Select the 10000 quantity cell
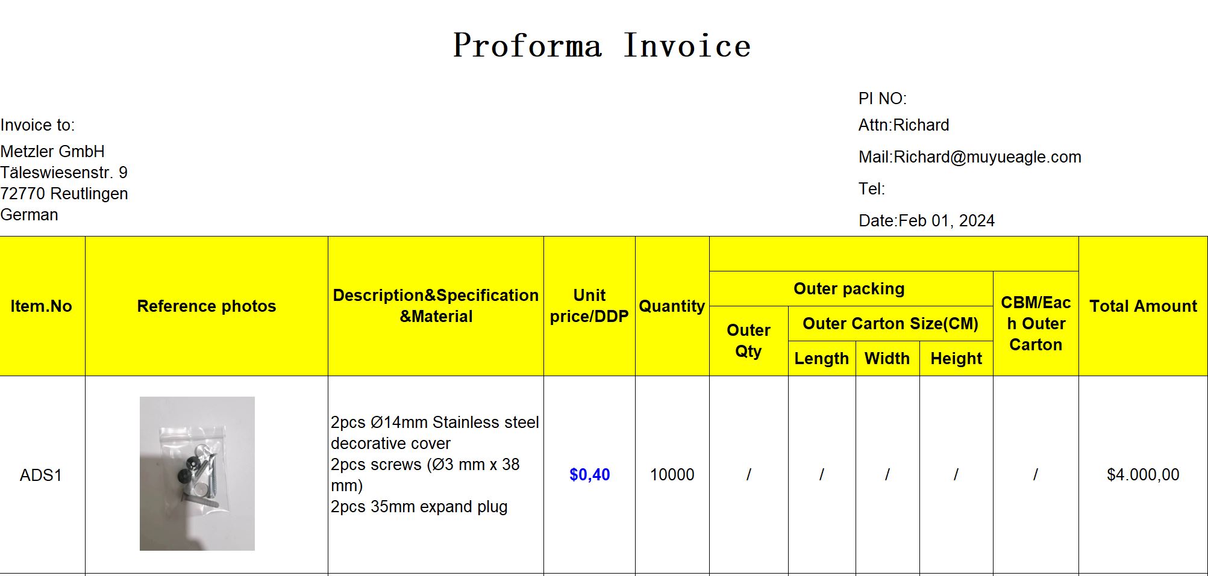This screenshot has width=1208, height=576. tap(672, 474)
